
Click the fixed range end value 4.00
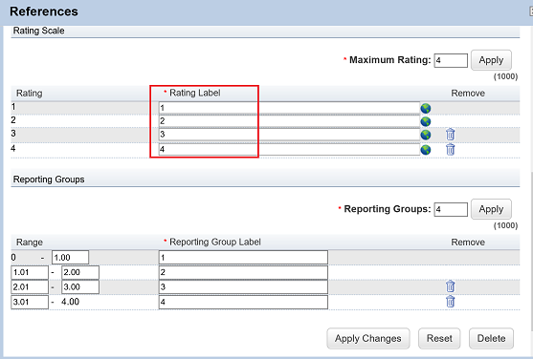click(71, 302)
